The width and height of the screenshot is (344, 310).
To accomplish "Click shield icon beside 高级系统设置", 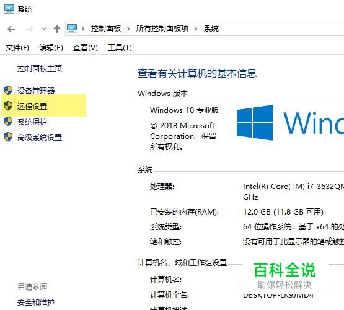I will point(8,137).
